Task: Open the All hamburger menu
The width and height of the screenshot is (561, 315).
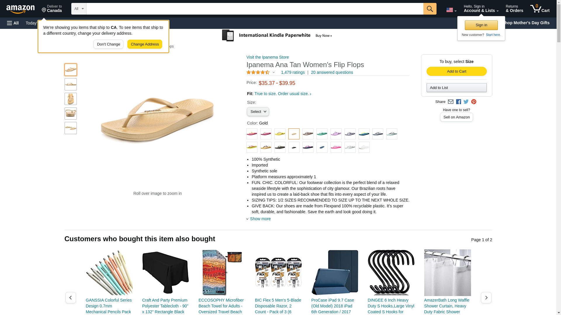Action: [13, 23]
